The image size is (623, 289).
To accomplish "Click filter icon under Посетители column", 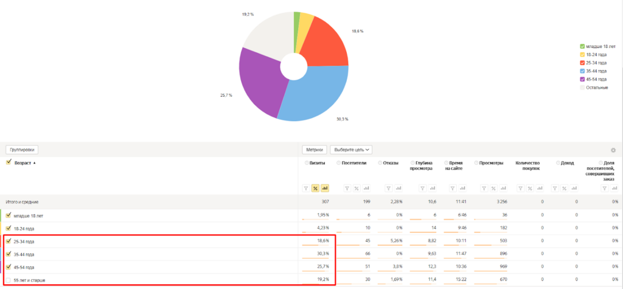I will click(x=347, y=188).
